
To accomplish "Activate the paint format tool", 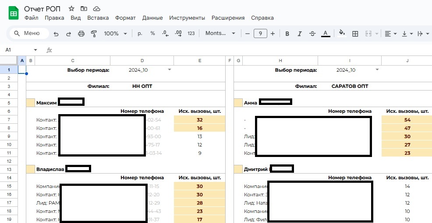I will [94, 34].
